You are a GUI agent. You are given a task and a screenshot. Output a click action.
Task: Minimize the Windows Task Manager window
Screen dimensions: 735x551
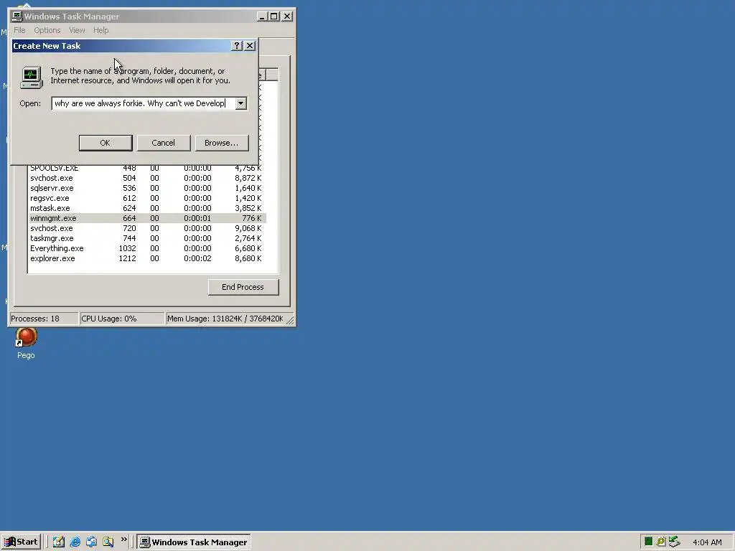(x=263, y=17)
